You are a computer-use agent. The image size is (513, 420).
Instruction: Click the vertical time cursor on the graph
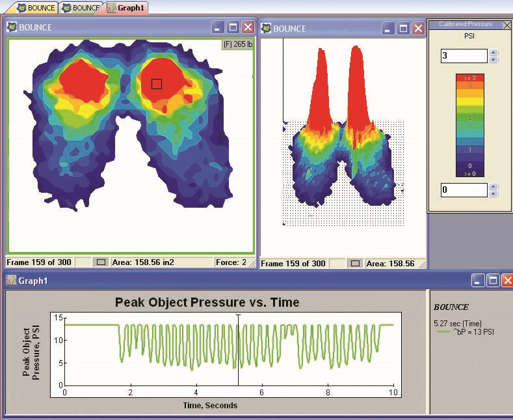238,350
